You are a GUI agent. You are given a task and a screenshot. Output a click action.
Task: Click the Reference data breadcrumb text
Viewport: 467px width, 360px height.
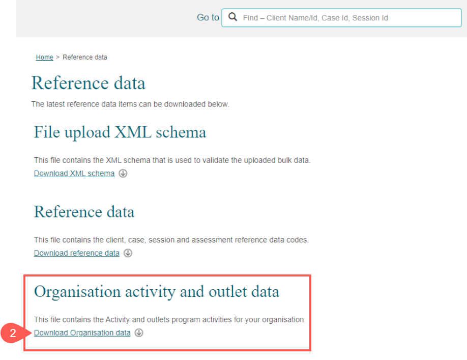(x=85, y=58)
